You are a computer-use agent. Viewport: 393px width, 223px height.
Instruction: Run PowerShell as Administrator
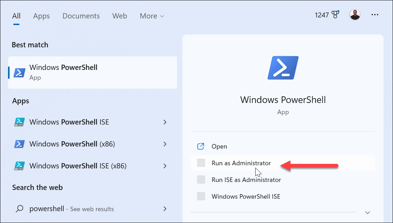pos(241,163)
